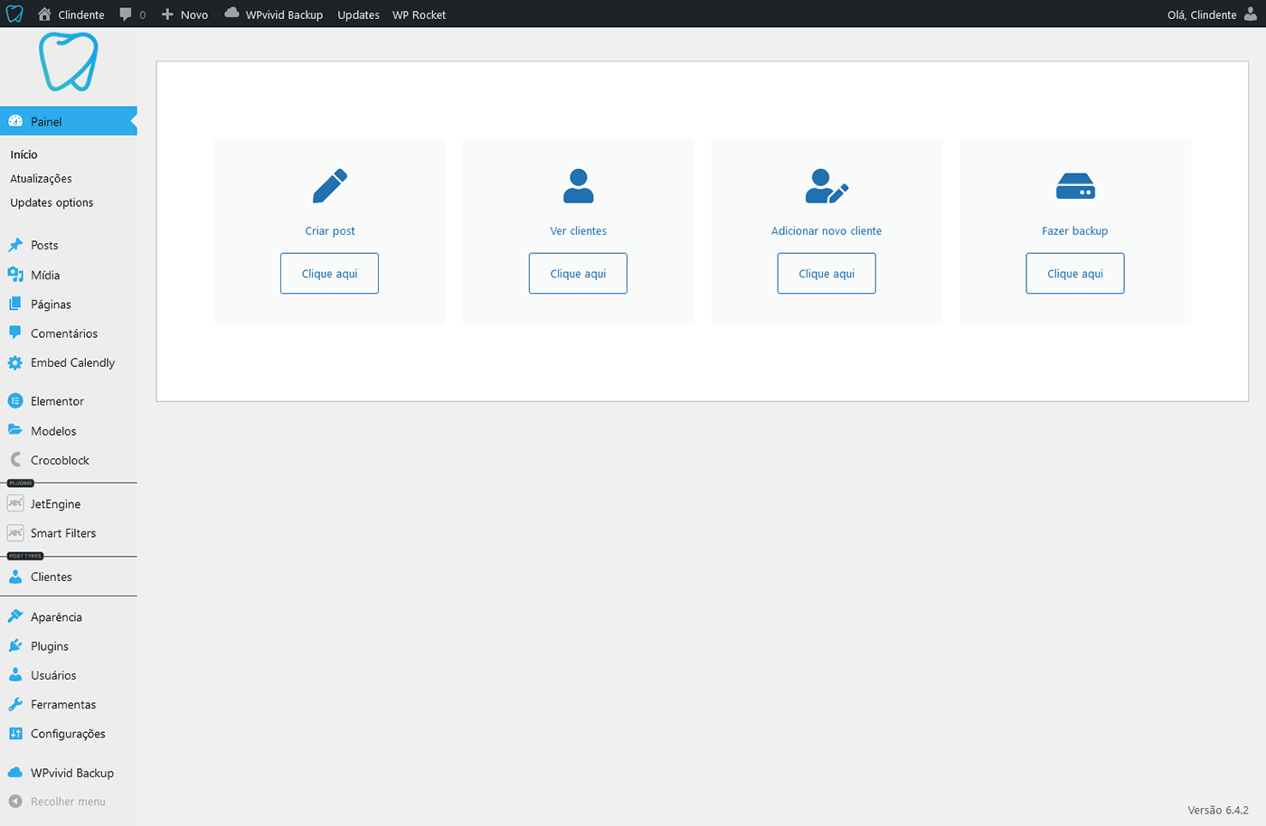Collapse the sidebar with Recolher menu
This screenshot has width=1266, height=826.
(67, 802)
